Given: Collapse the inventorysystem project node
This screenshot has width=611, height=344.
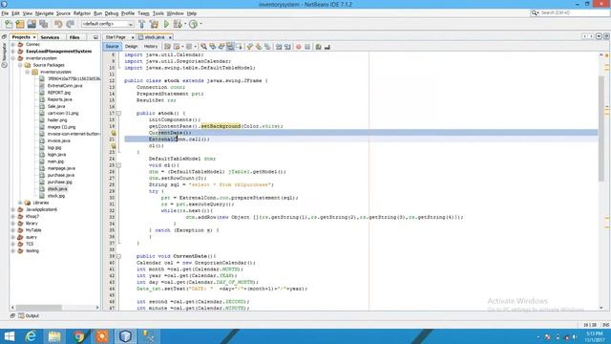Looking at the screenshot, I should 13,58.
